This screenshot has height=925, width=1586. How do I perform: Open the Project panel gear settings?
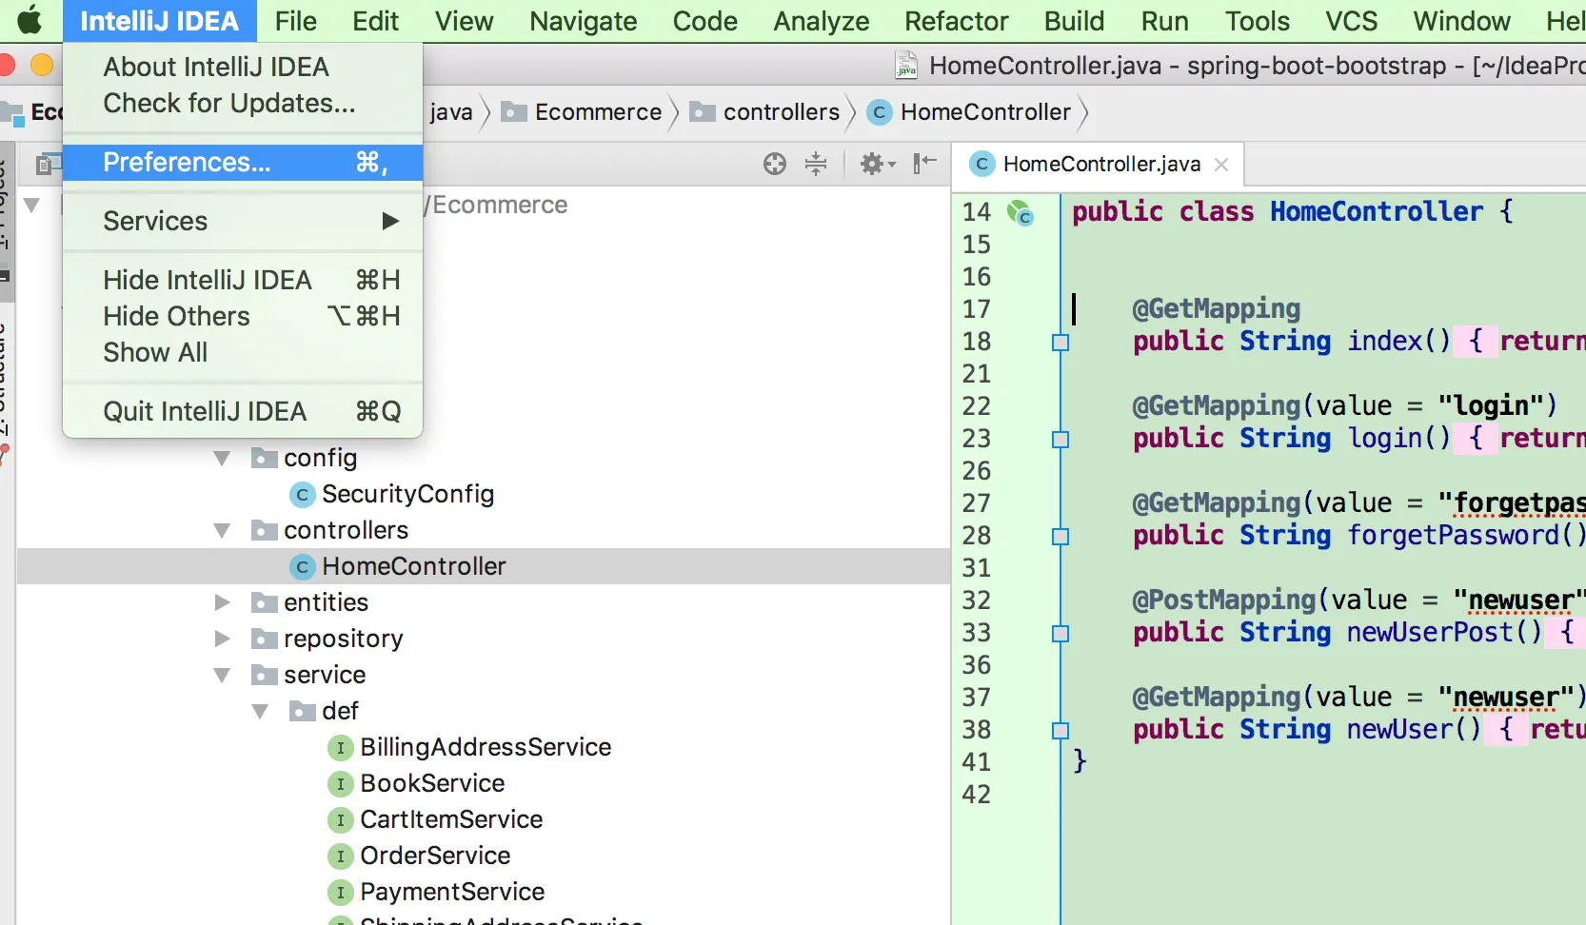tap(878, 164)
